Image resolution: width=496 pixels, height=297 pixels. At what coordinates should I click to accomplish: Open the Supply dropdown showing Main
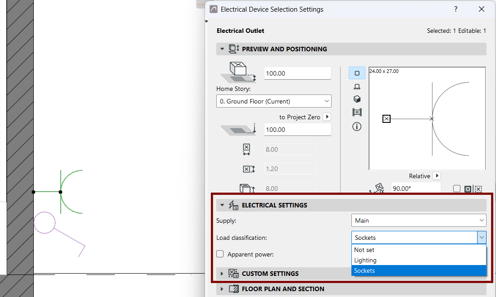[x=419, y=220]
